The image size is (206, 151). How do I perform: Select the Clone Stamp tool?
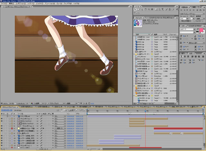170,9
